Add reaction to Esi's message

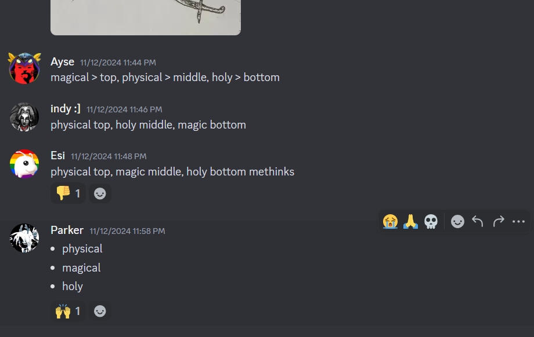click(100, 193)
